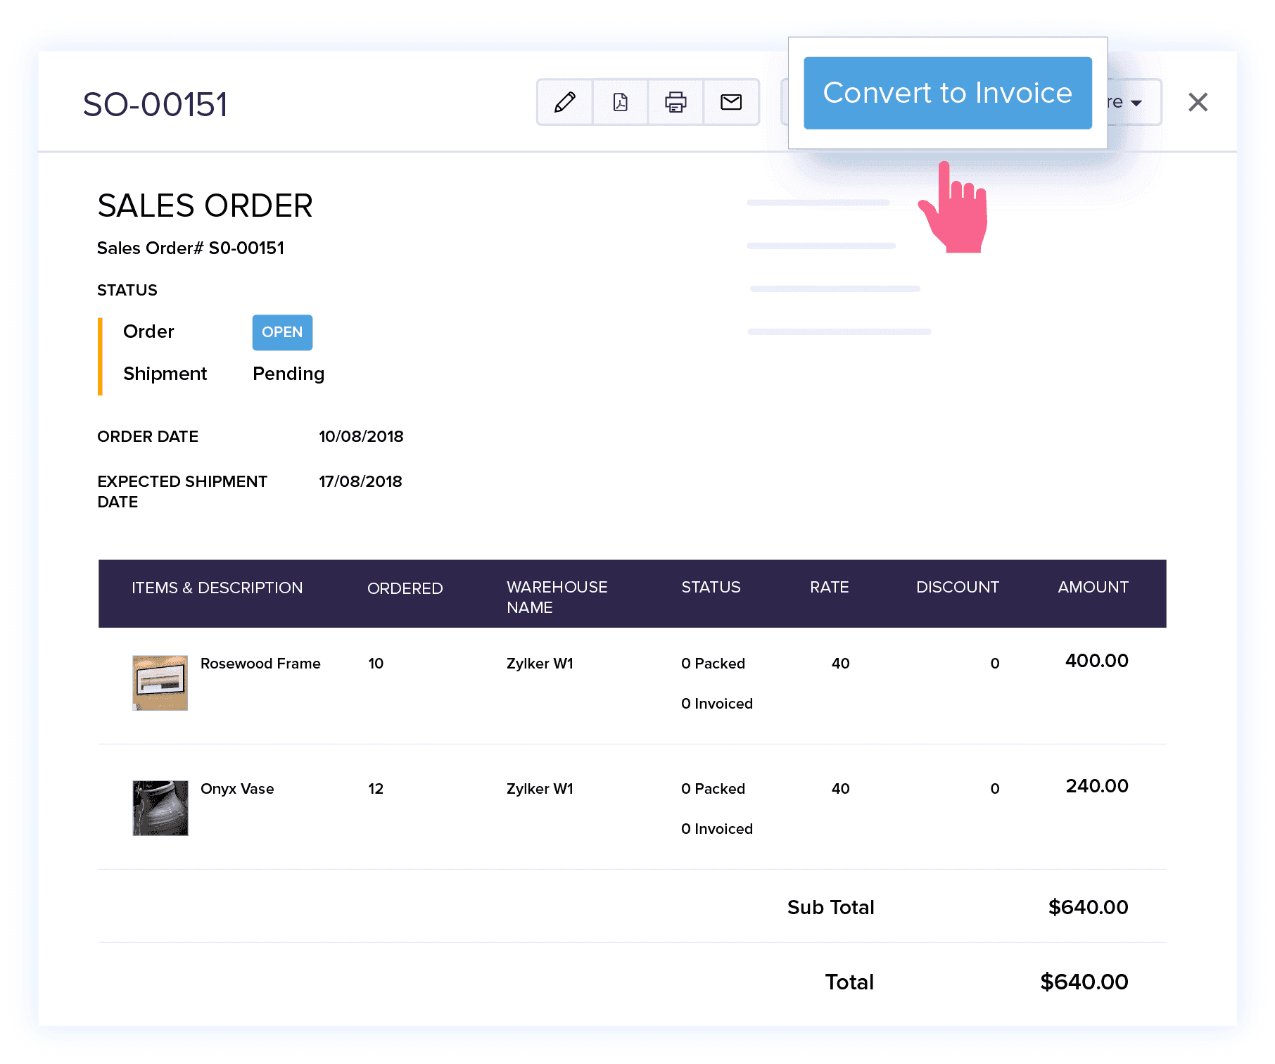Open the Onyx Vase thumbnail image
The image size is (1275, 1064).
(160, 808)
